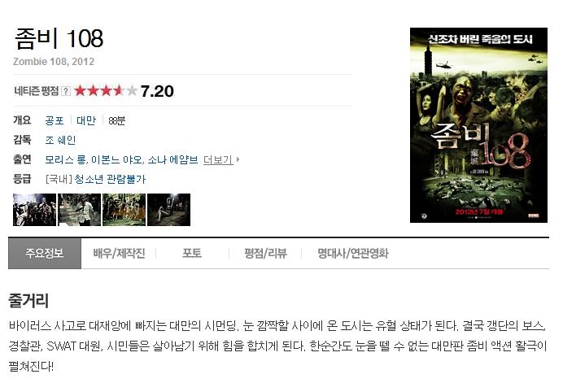Switch to the 배우/제작진 tab
The image size is (563, 383).
point(119,254)
